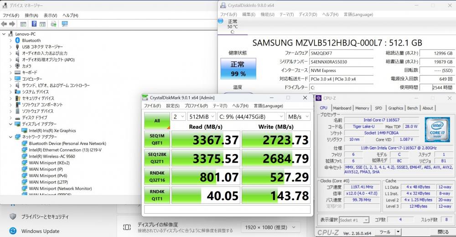Click the SEQ1M read result 3367.37
Viewport: 456px width, 237px height.
tap(206, 140)
